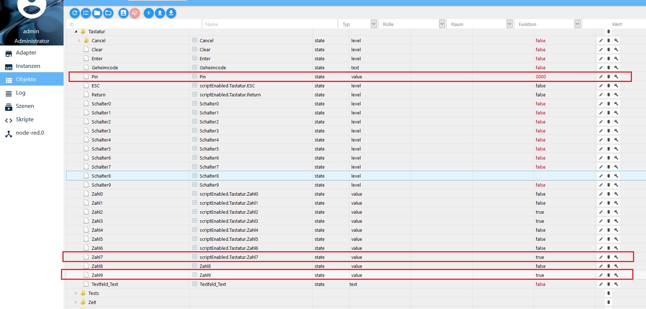Toggle expert mode badge icon
Viewport: 646px width, 309px height.
pyautogui.click(x=123, y=13)
